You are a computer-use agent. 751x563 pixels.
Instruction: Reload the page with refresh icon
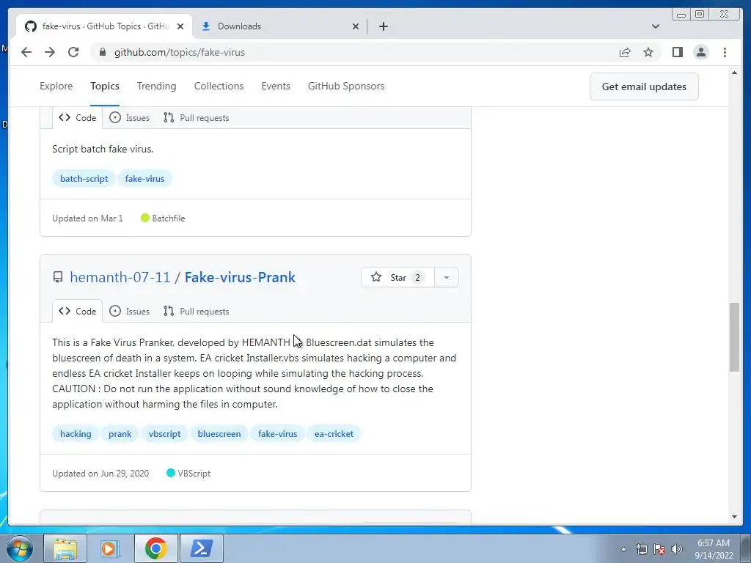pyautogui.click(x=73, y=52)
